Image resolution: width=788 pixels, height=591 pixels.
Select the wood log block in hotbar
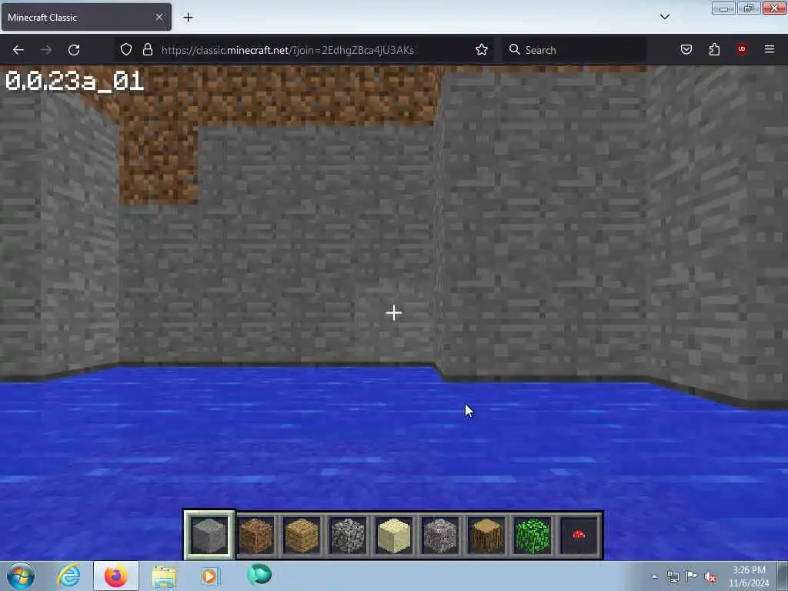486,536
